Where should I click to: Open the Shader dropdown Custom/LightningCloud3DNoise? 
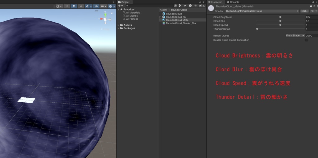pyautogui.click(x=262, y=11)
